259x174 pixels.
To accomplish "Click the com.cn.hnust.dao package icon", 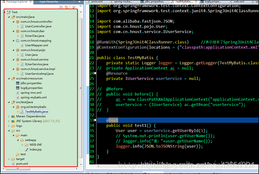I will click(18, 31).
